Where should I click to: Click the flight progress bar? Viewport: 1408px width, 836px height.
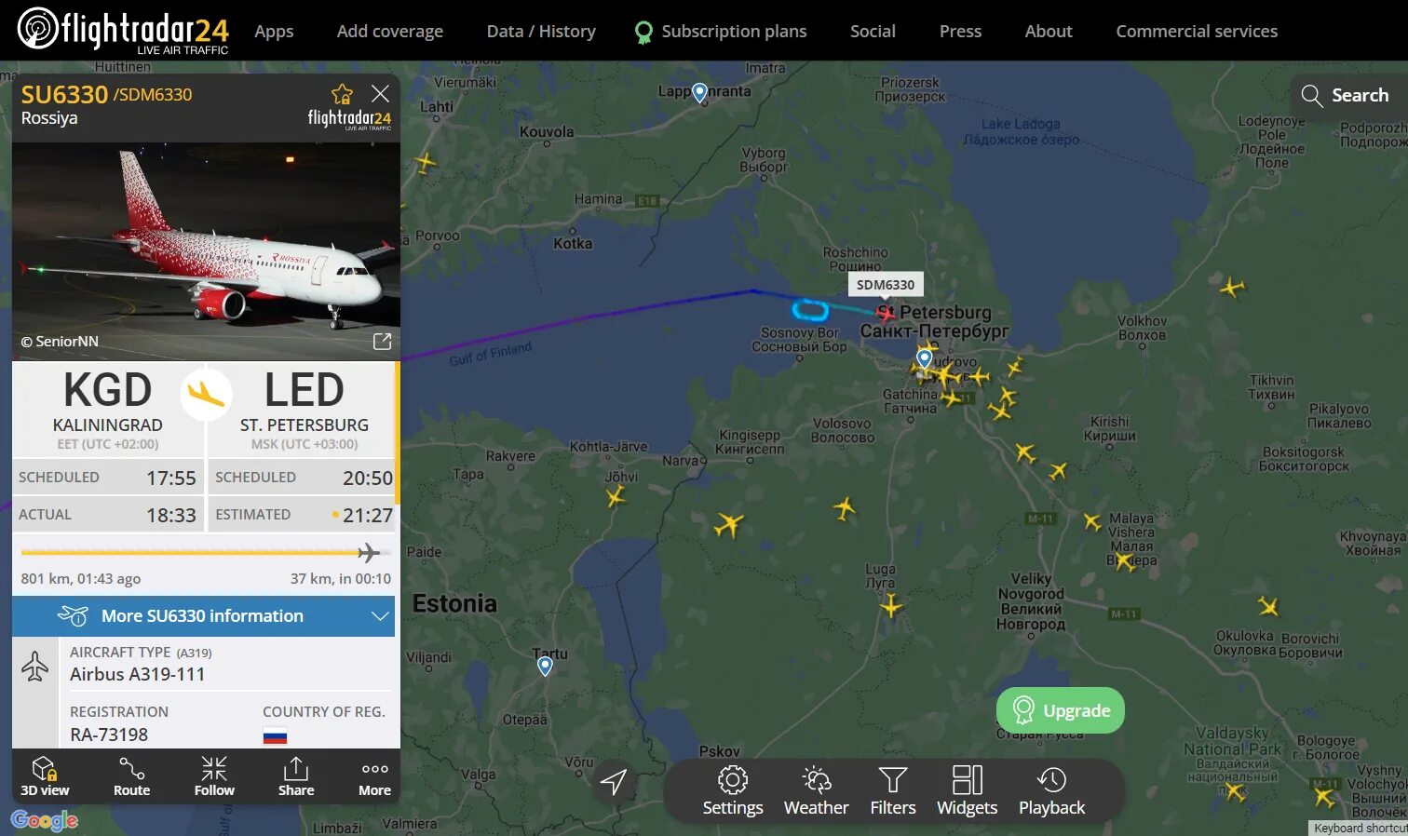pos(203,553)
